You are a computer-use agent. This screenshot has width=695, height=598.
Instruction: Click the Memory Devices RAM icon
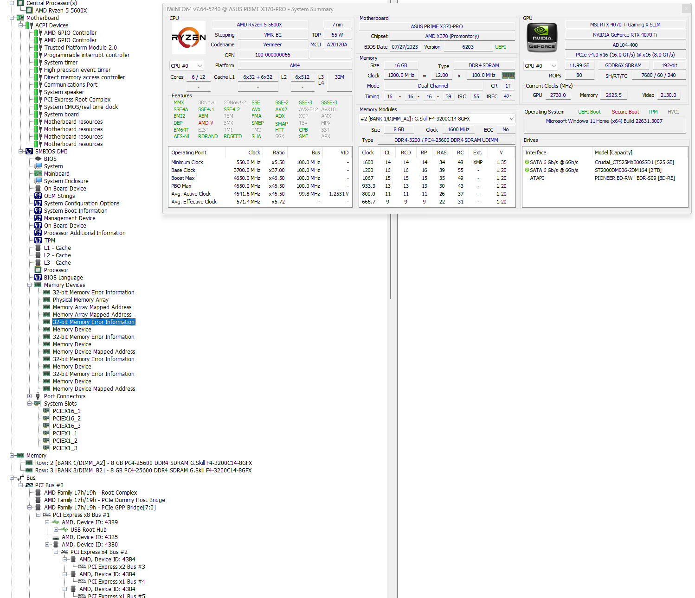38,285
